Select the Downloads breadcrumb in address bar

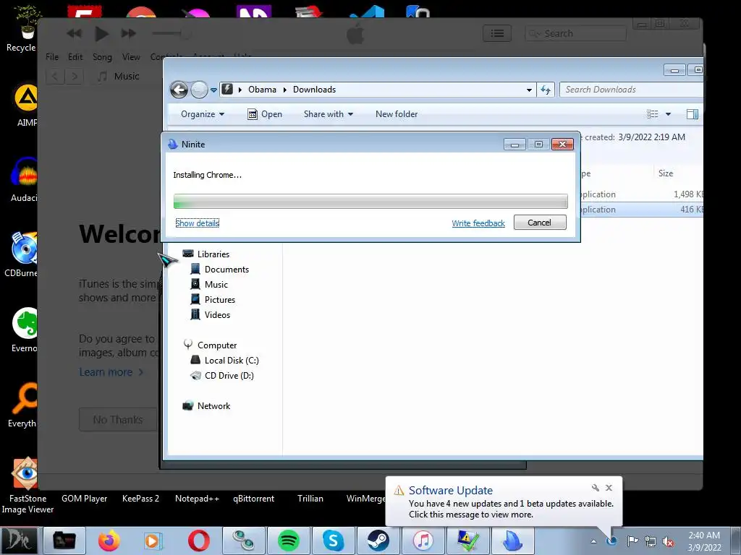pyautogui.click(x=314, y=89)
